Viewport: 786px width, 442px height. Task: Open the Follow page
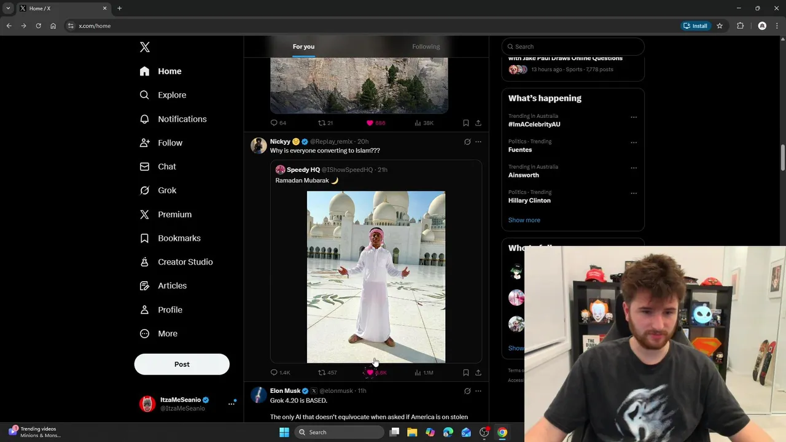[x=161, y=143]
